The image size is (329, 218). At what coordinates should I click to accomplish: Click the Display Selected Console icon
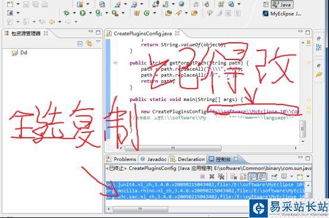coord(284,176)
